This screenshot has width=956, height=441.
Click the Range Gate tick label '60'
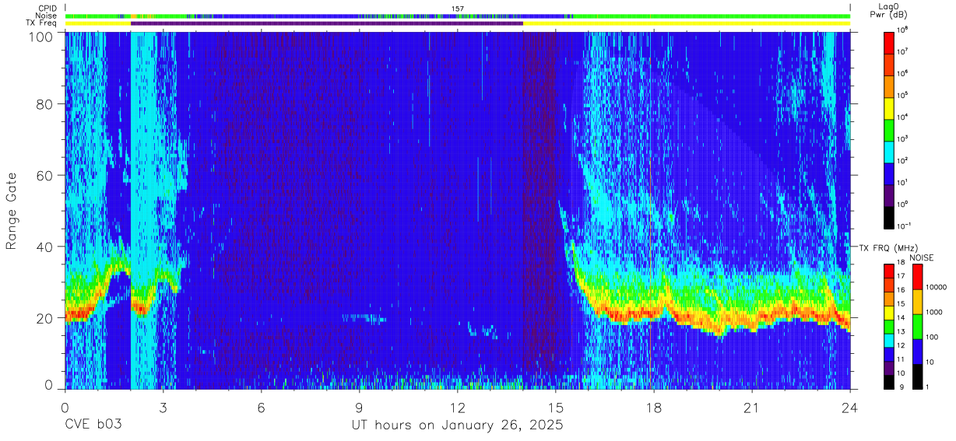pos(45,175)
